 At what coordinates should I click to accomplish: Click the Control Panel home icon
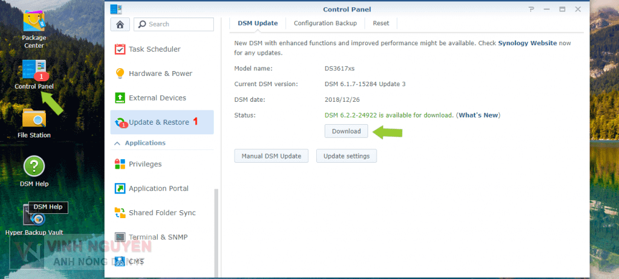[x=120, y=24]
